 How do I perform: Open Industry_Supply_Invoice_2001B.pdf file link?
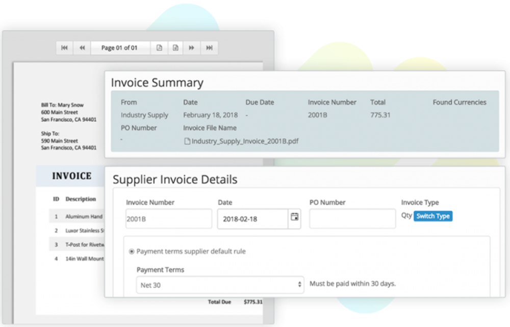(245, 141)
